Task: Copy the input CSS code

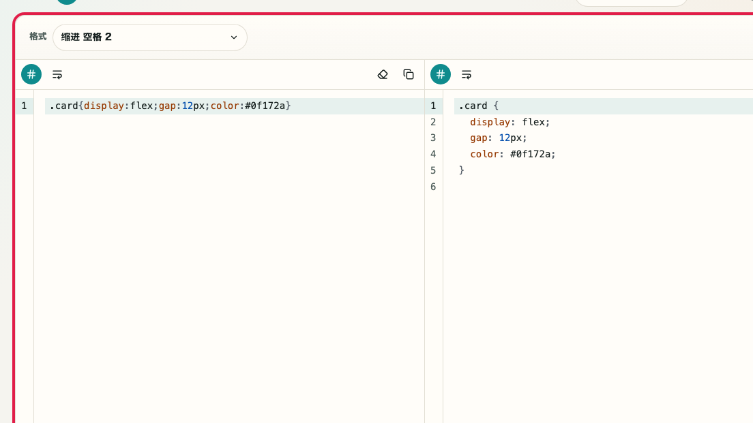Action: 409,74
